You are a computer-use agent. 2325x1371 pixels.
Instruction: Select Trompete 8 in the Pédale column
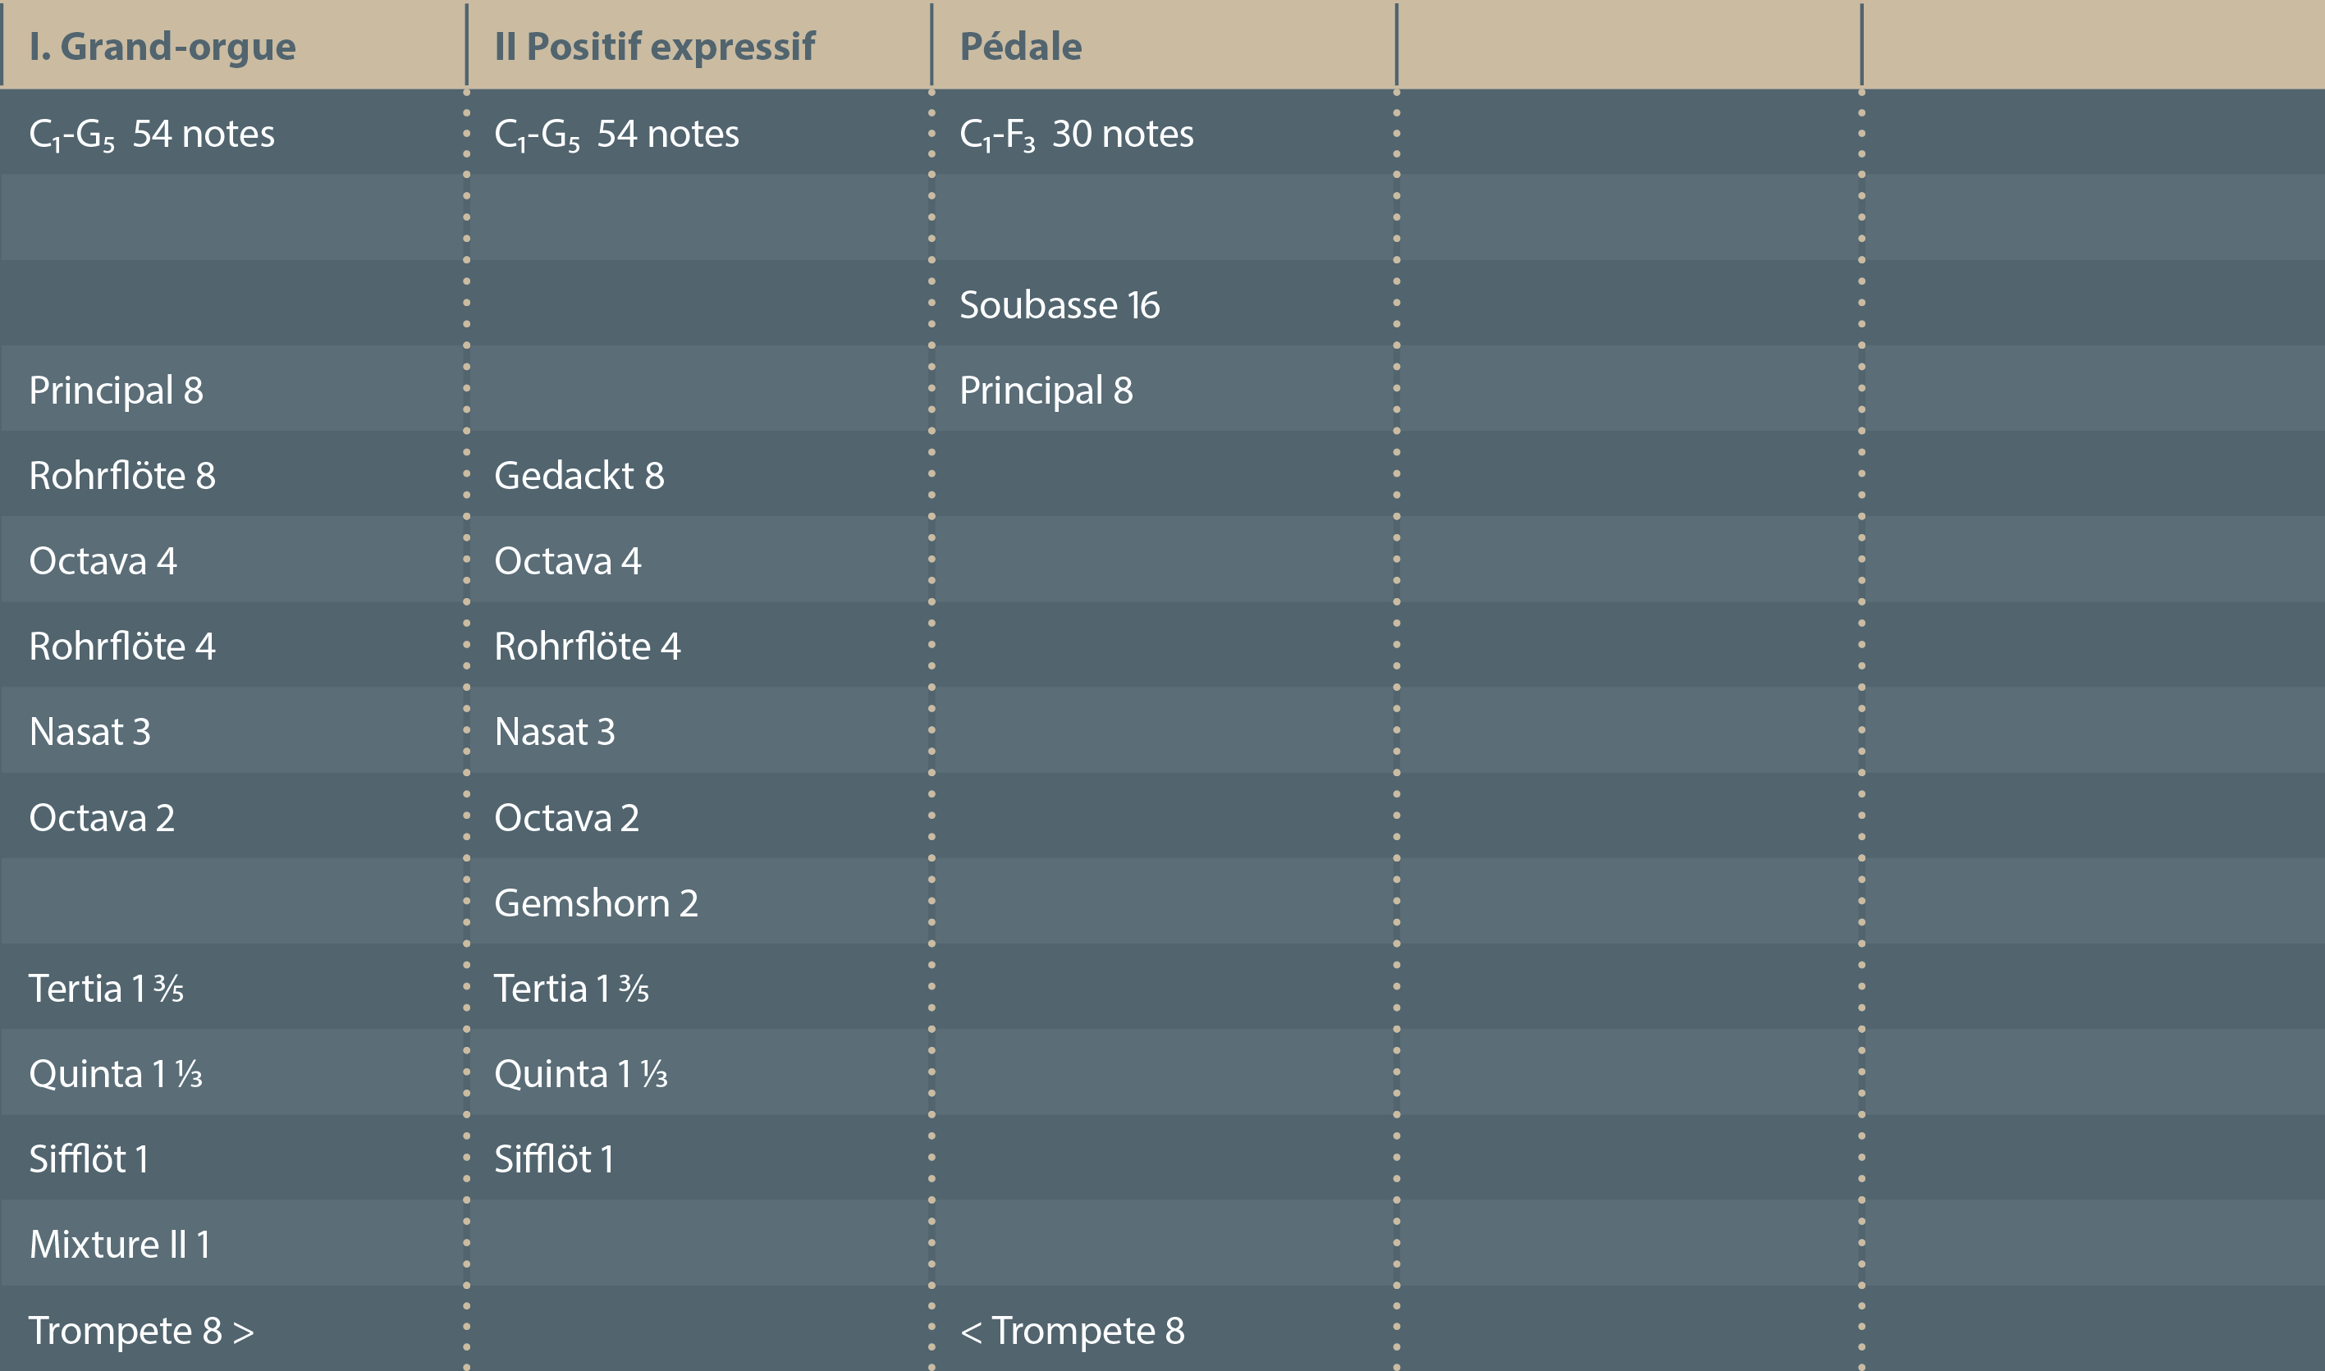[x=1072, y=1330]
